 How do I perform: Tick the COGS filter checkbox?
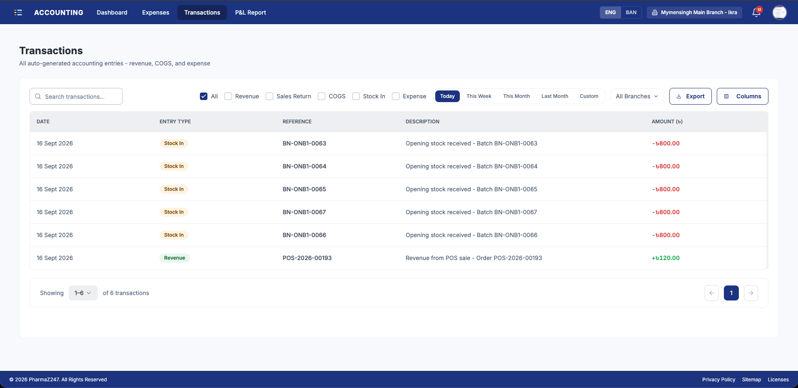pyautogui.click(x=322, y=96)
